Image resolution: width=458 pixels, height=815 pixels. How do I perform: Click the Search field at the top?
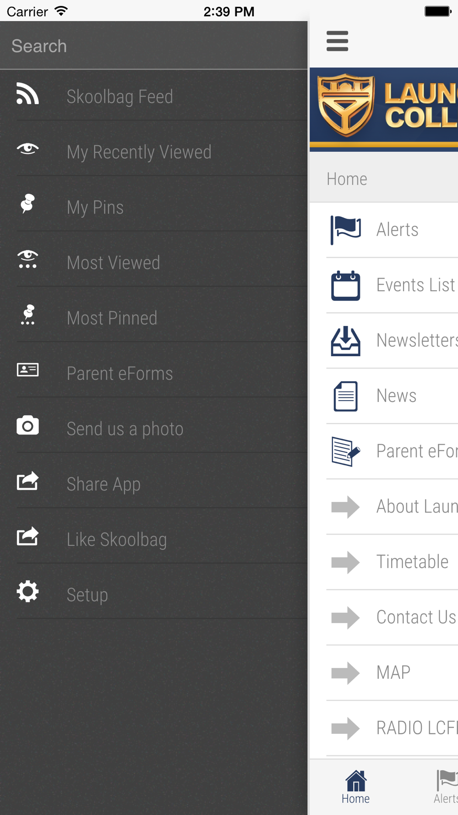pyautogui.click(x=154, y=46)
